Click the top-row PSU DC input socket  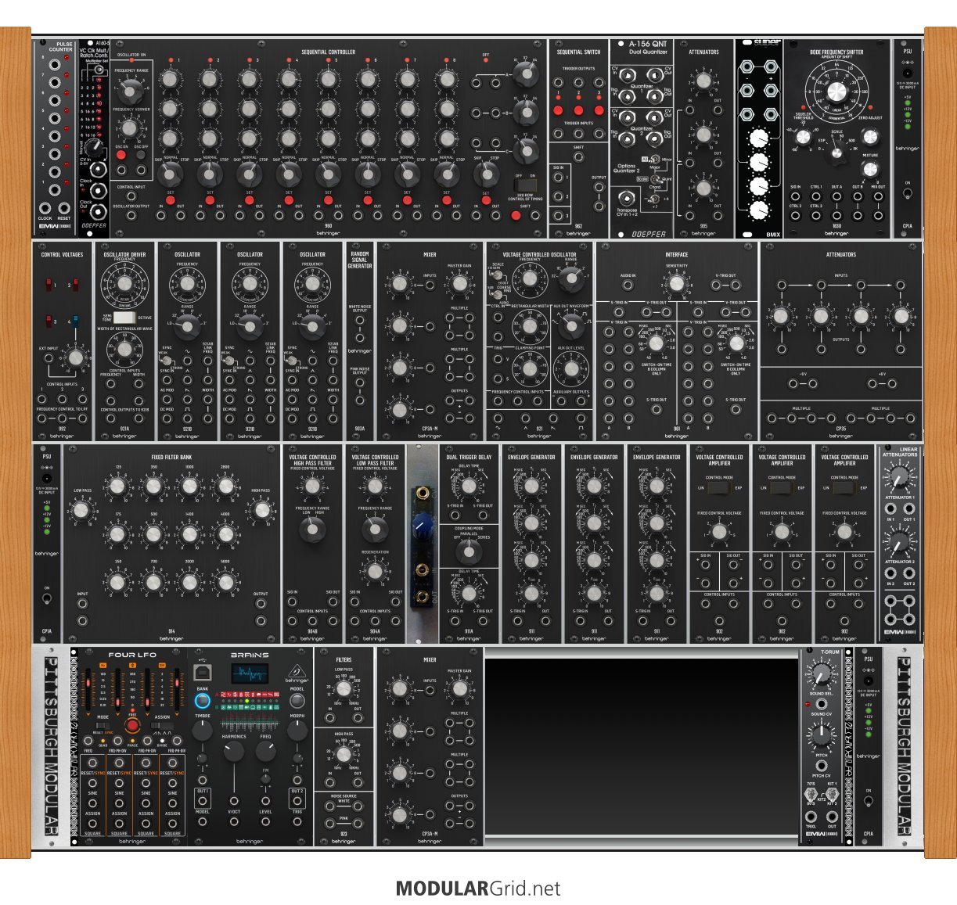908,73
